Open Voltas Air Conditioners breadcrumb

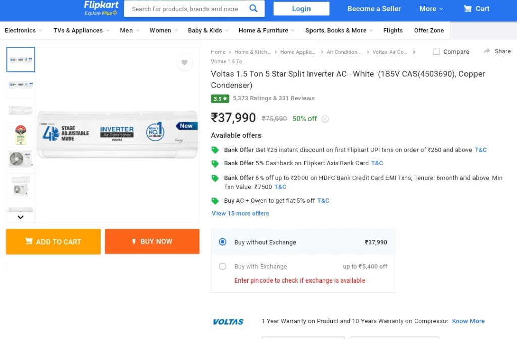390,52
